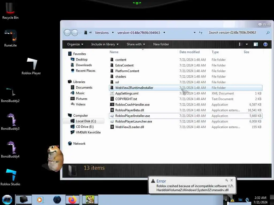Open Include in library menu

tap(105, 44)
